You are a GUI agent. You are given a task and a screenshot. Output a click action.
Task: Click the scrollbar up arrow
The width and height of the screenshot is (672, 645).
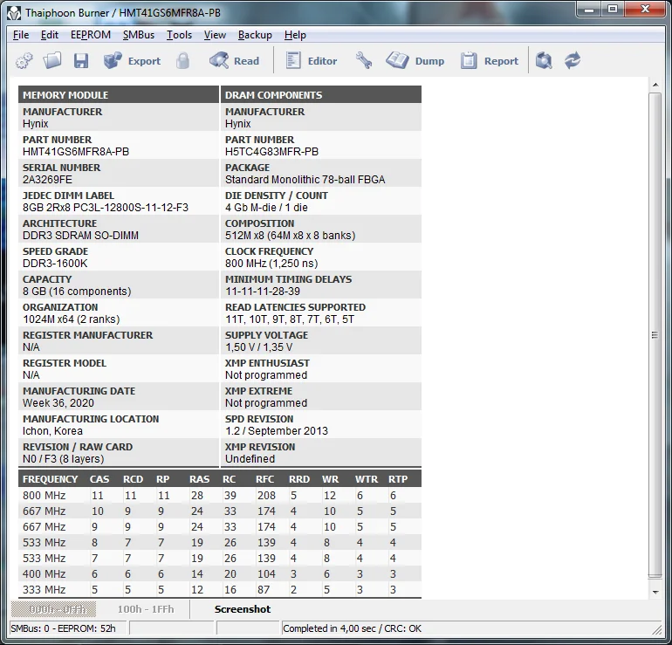click(655, 85)
